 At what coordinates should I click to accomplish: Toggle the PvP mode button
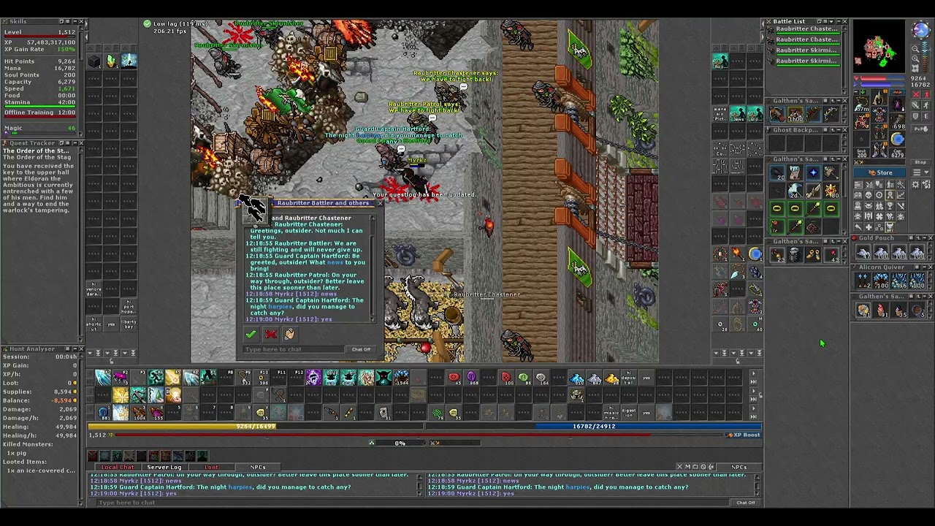[x=921, y=129]
